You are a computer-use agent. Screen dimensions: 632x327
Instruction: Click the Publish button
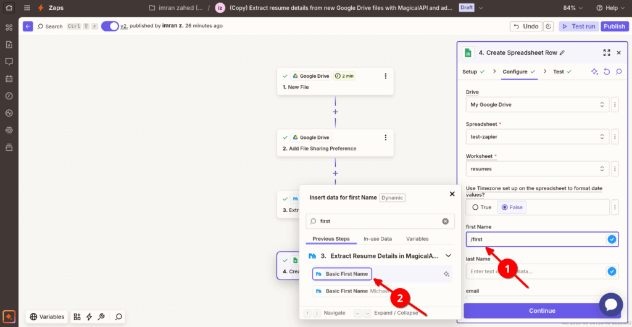(x=614, y=26)
